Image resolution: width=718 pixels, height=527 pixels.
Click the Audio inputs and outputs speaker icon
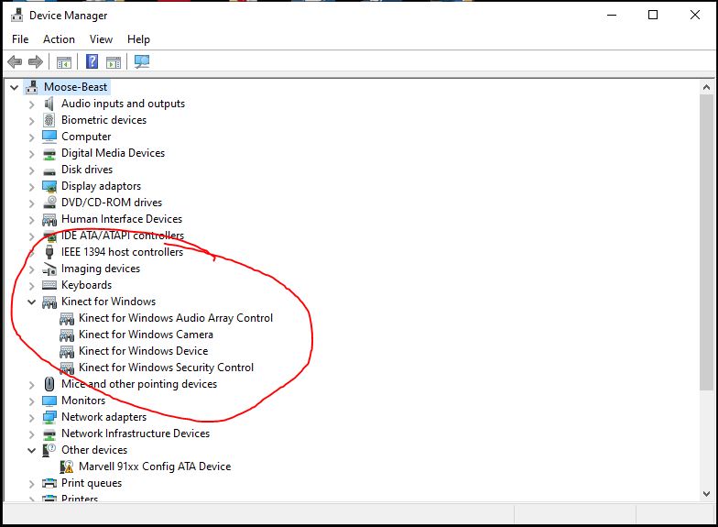49,104
